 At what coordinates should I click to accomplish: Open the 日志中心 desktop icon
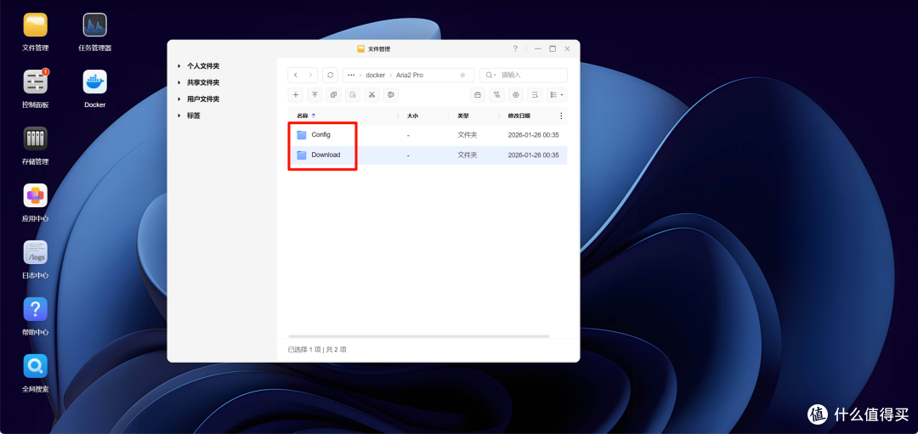(35, 252)
